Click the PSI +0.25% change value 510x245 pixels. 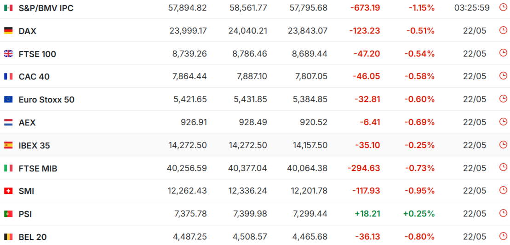[x=419, y=213]
